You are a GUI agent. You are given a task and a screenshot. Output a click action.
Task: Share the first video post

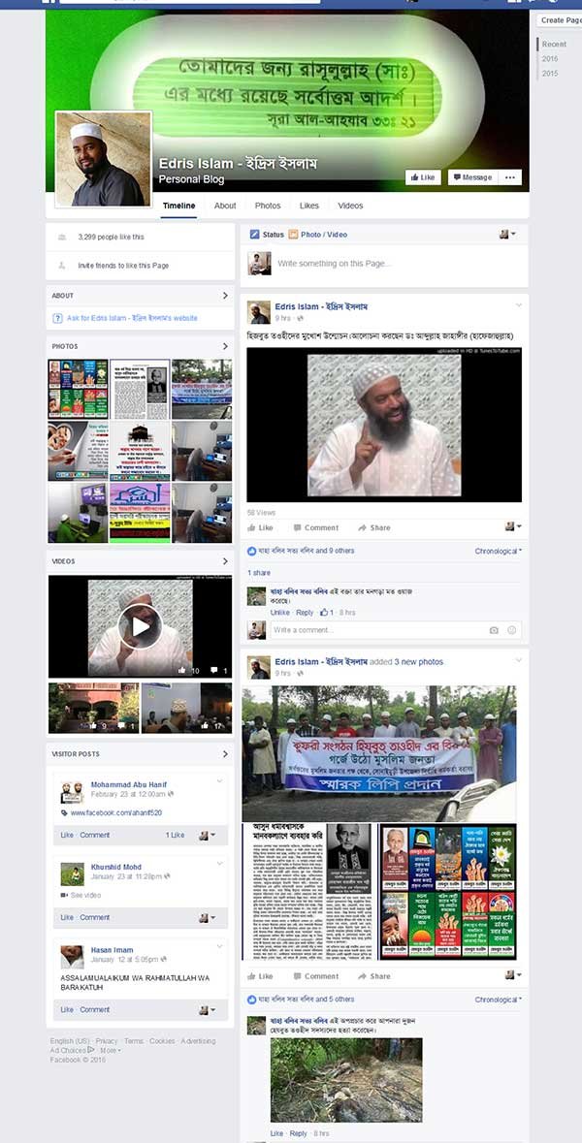click(374, 527)
